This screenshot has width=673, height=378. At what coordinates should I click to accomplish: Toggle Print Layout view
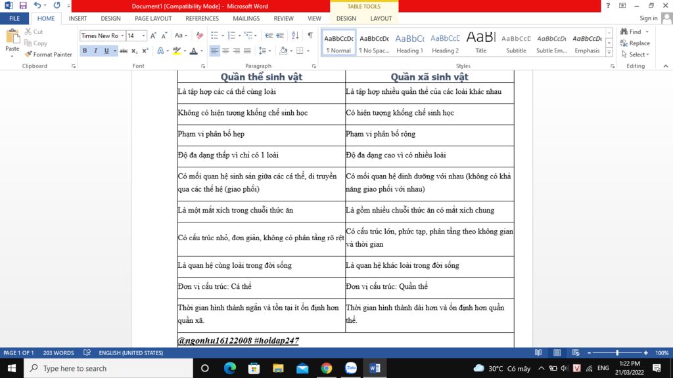coord(557,352)
